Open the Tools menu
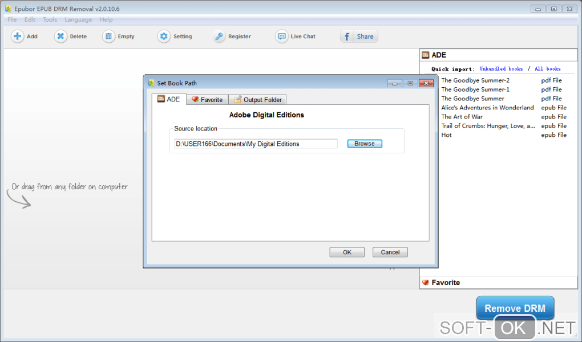The image size is (582, 342). (50, 19)
